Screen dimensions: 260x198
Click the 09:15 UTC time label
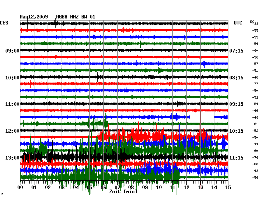point(236,104)
